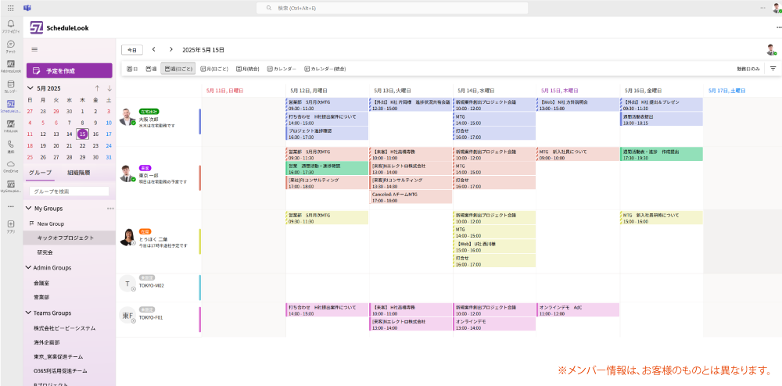Open the 大阪 次郎 member avatar

click(x=127, y=116)
